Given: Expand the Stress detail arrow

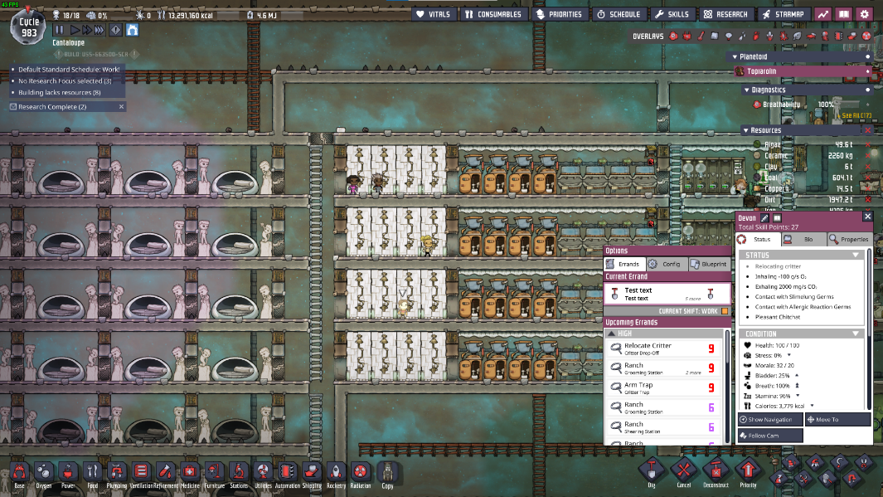Looking at the screenshot, I should point(789,355).
